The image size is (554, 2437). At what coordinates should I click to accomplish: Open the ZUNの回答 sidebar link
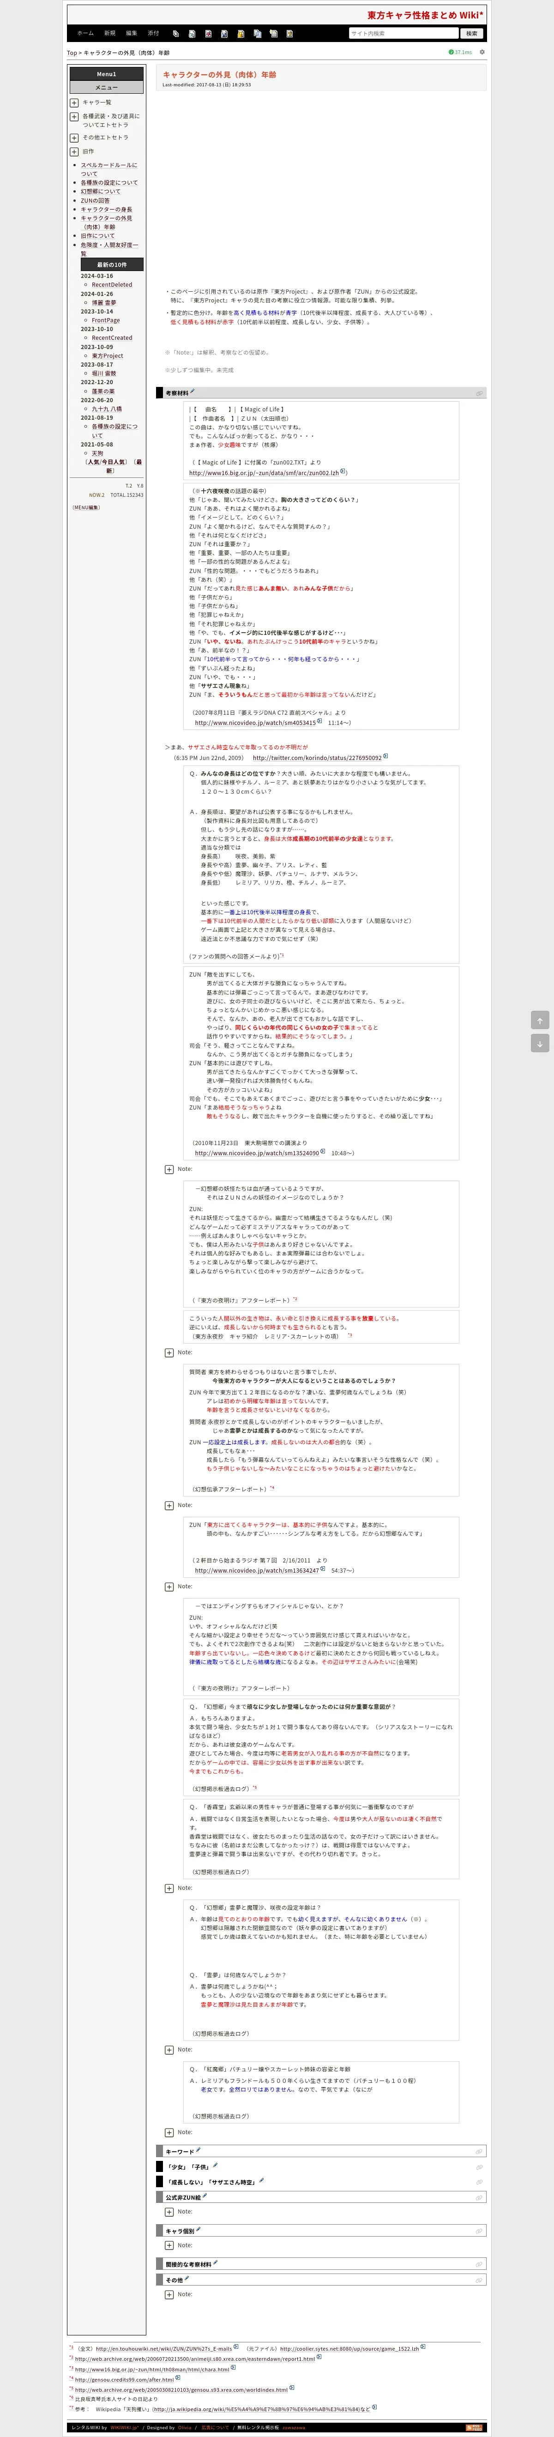tap(95, 200)
